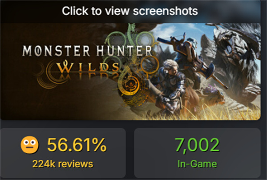Click the golden Wilds logo word
267x180 pixels.
pos(88,67)
